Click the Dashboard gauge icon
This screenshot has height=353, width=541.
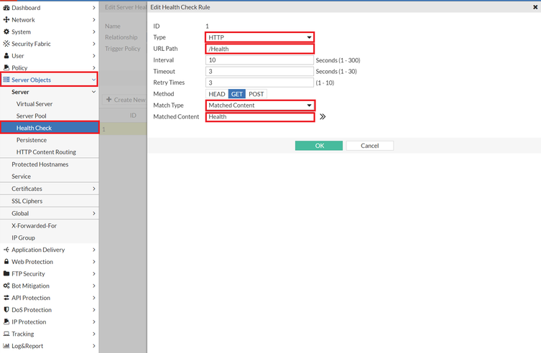pos(6,8)
